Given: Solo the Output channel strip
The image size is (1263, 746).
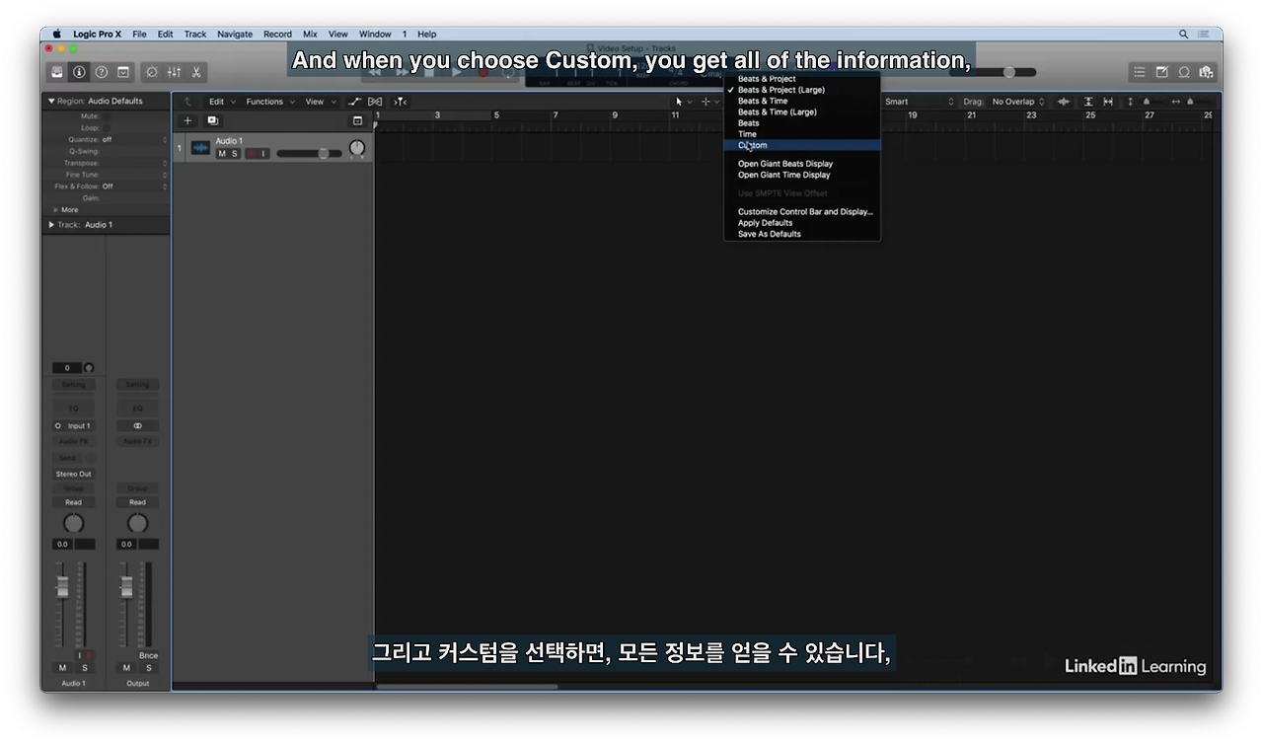Looking at the screenshot, I should pos(148,668).
